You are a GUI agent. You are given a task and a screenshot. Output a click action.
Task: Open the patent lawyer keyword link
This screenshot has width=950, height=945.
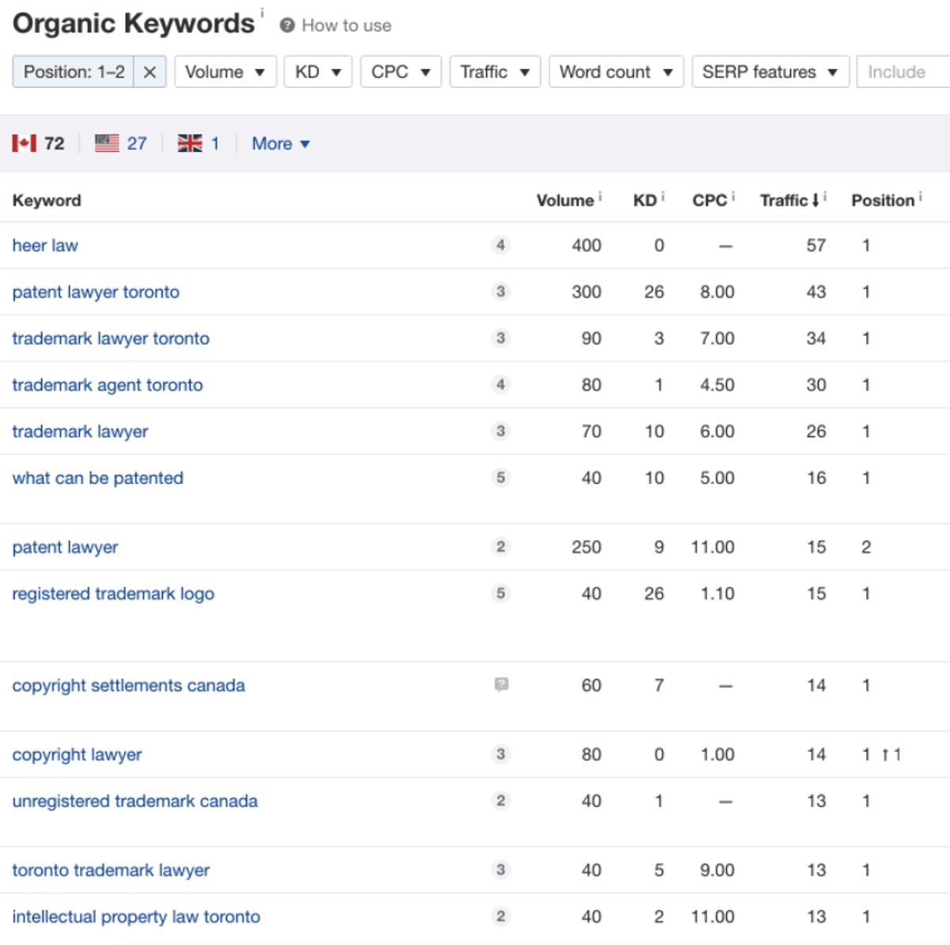pos(65,547)
